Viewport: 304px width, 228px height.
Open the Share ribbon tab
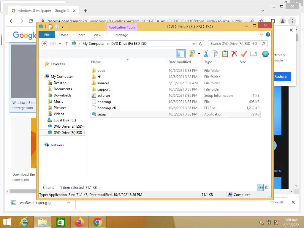point(81,35)
